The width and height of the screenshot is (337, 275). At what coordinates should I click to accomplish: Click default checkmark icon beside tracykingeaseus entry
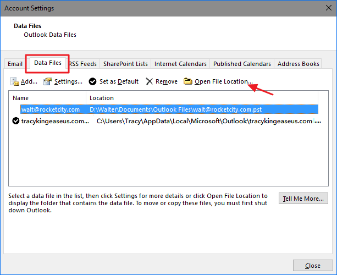click(x=16, y=121)
